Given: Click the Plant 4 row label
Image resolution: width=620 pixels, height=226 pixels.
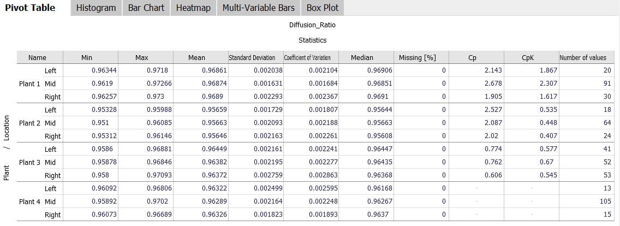Looking at the screenshot, I should tap(29, 201).
